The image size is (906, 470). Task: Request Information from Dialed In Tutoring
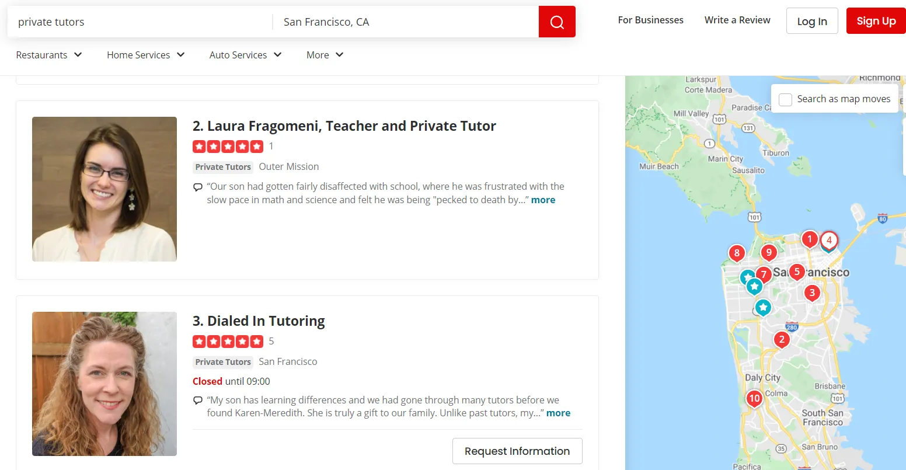(x=517, y=451)
